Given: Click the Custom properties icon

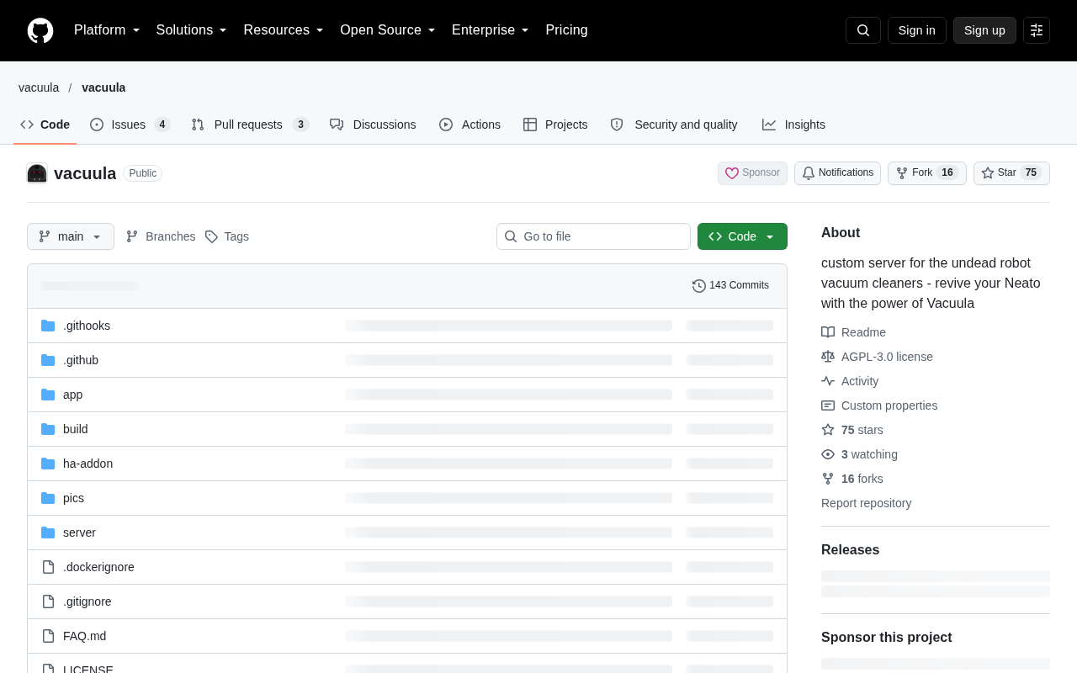Looking at the screenshot, I should pos(828,405).
